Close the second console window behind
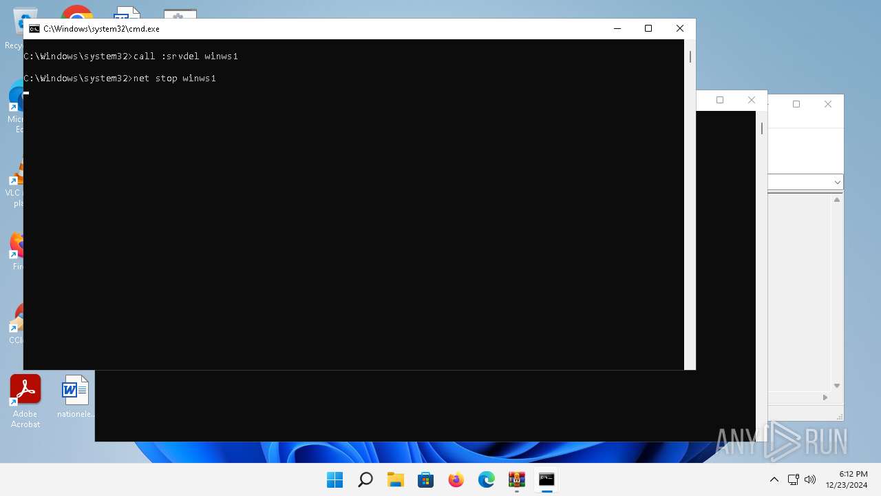The width and height of the screenshot is (881, 496). 752,100
